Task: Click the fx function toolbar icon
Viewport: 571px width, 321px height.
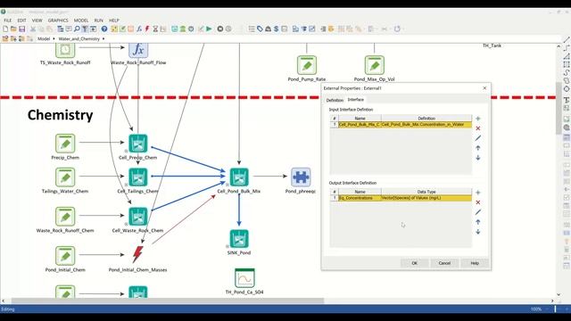Action: coord(139,29)
